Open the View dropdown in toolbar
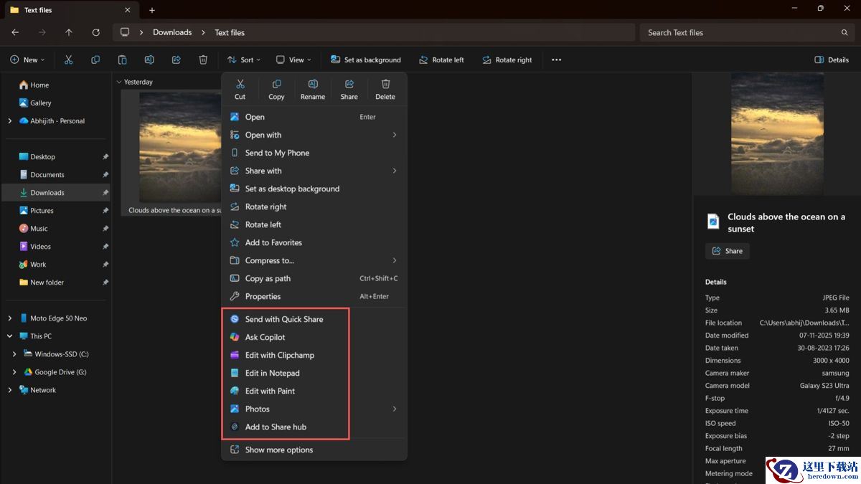This screenshot has height=484, width=861. point(294,60)
